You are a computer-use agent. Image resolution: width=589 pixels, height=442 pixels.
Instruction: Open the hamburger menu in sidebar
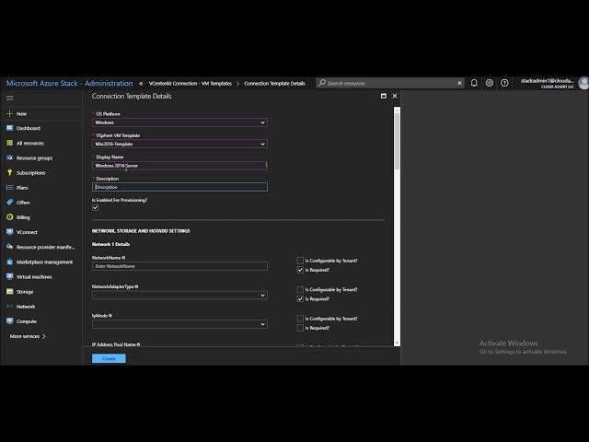(x=10, y=99)
